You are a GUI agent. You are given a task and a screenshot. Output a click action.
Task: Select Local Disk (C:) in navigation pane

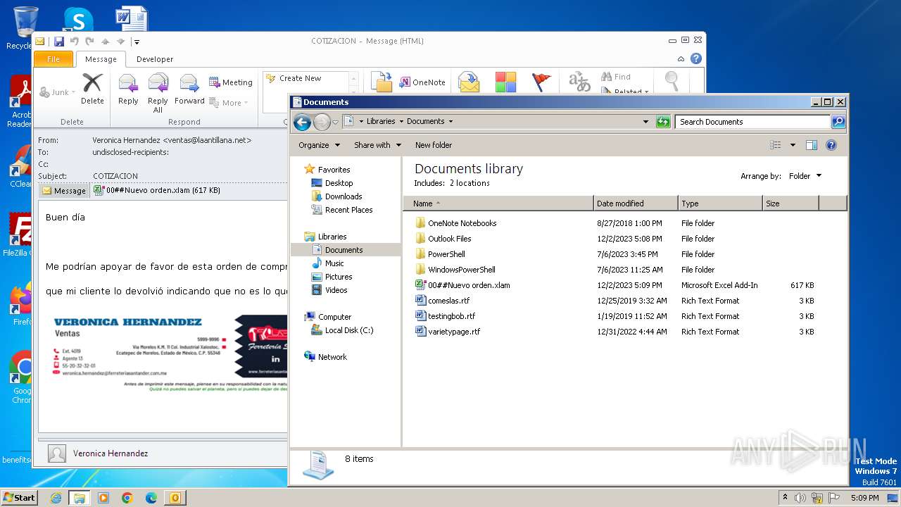[342, 330]
